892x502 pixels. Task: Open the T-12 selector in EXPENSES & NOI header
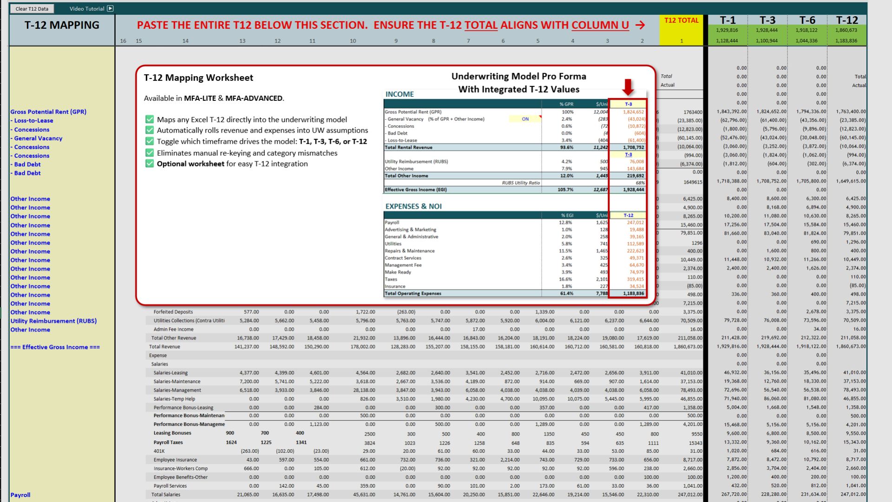[x=628, y=215]
